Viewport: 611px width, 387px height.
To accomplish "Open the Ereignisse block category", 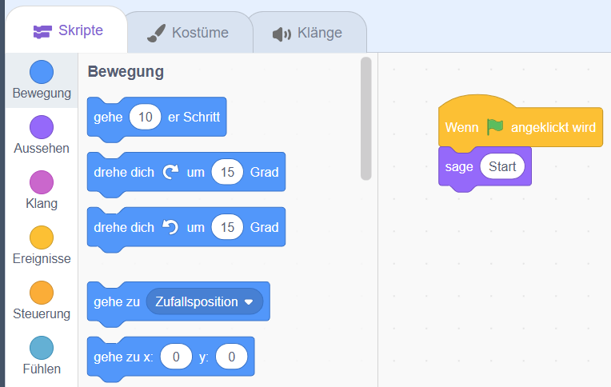I will coord(42,237).
